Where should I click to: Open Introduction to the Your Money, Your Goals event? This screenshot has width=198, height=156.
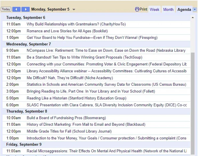click(x=107, y=138)
